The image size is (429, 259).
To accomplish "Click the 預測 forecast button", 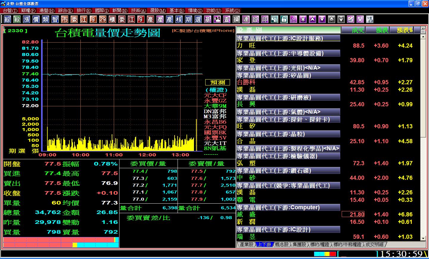I will (x=217, y=82).
